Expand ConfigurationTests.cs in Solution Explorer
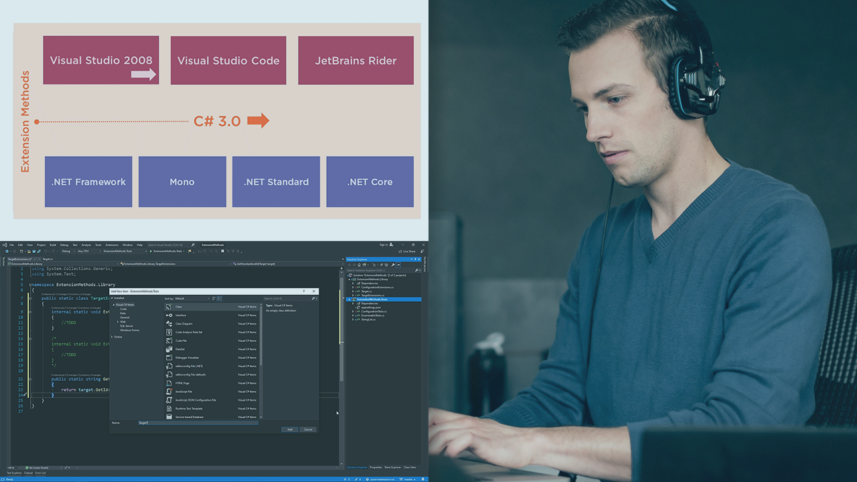 (354, 311)
